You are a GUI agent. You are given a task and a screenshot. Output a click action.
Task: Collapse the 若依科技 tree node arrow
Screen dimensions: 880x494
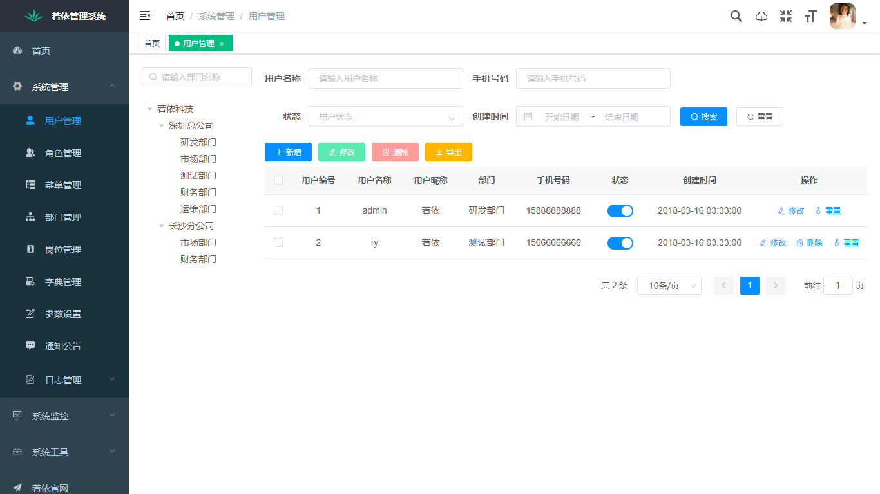point(150,109)
